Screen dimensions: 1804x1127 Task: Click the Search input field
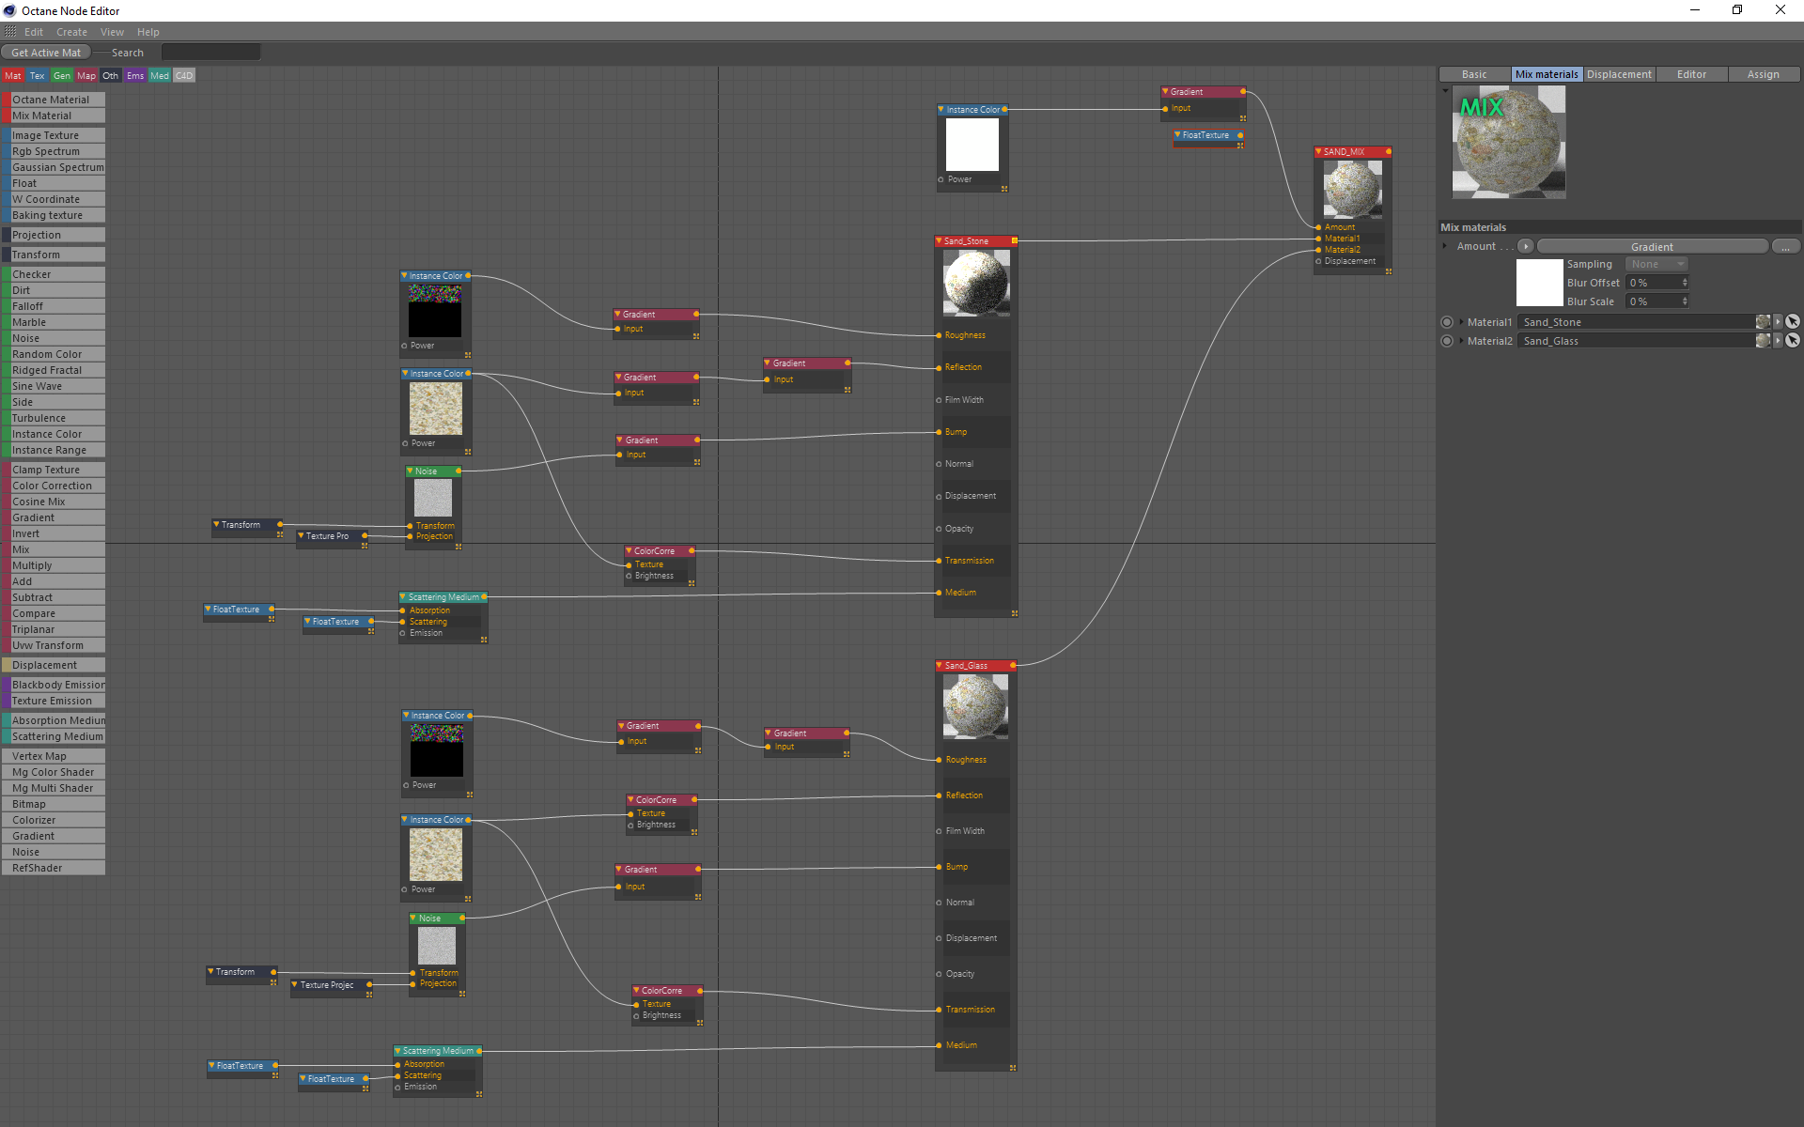(210, 53)
